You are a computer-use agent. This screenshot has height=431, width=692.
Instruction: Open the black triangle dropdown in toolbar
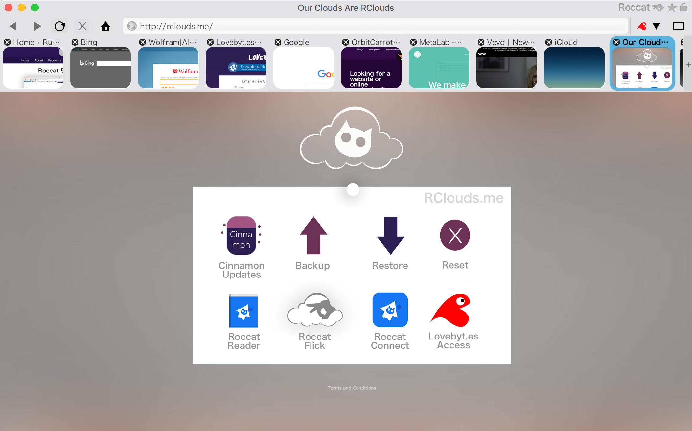pyautogui.click(x=656, y=26)
